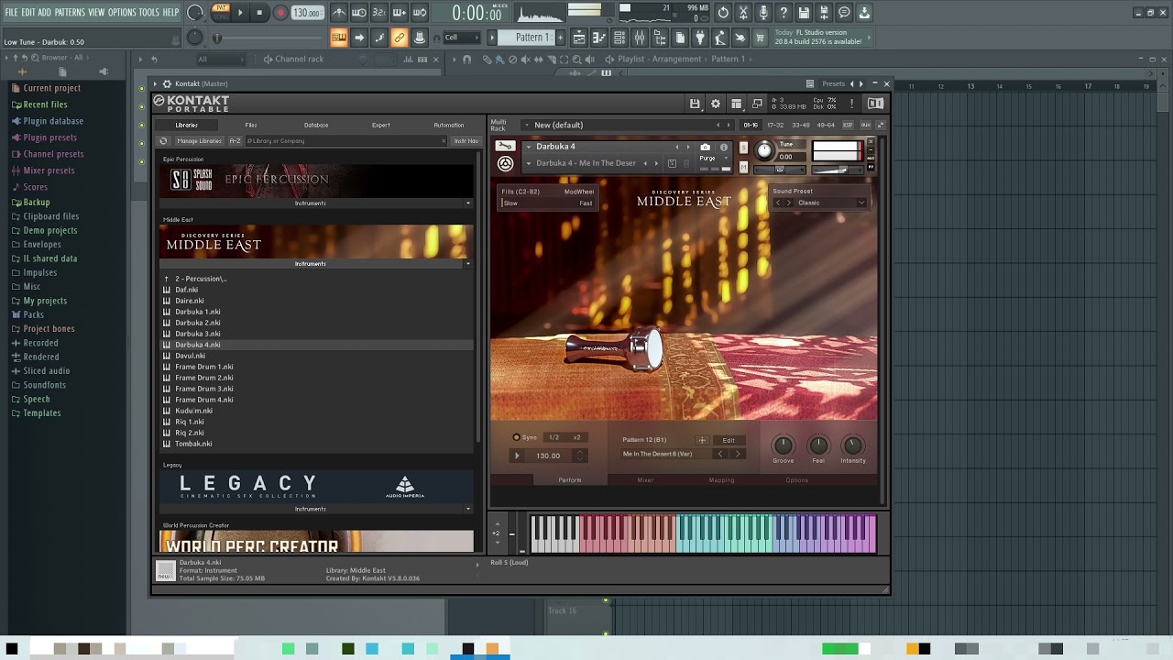Switch to Kontakt's Files tab

pyautogui.click(x=250, y=126)
